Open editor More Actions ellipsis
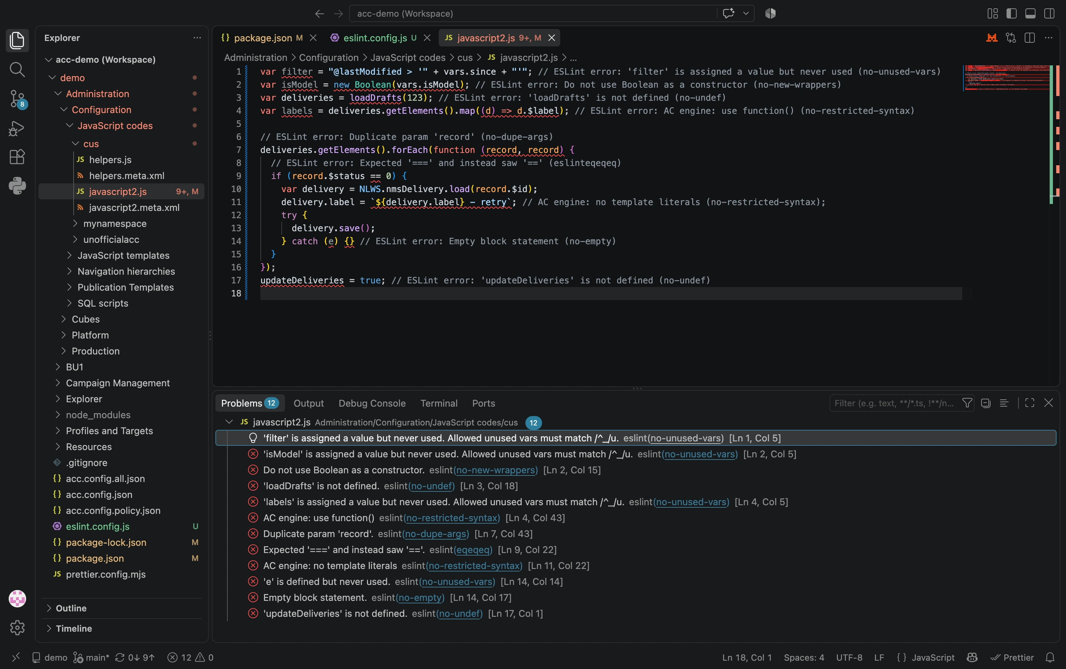This screenshot has height=669, width=1066. coord(1048,38)
